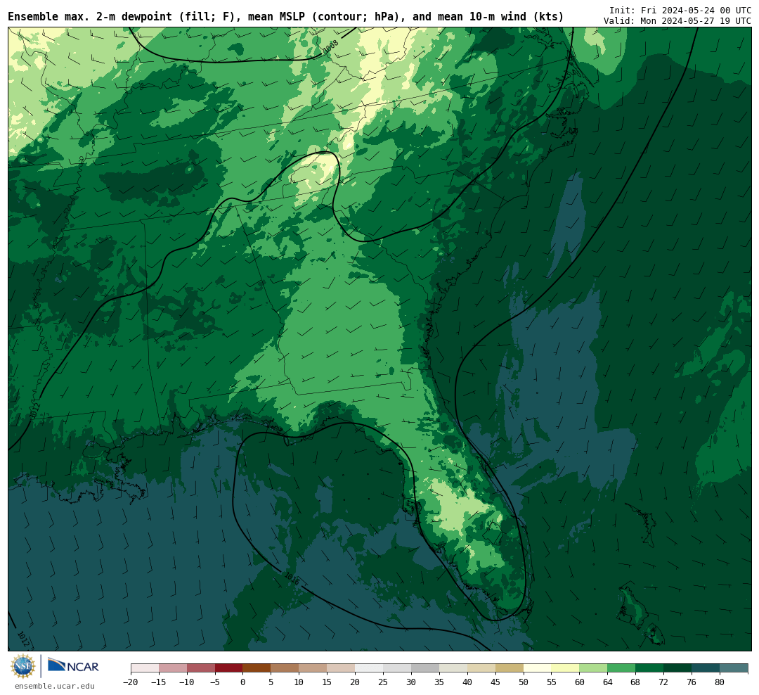
Task: Click the Valid date text
Action: pos(677,21)
